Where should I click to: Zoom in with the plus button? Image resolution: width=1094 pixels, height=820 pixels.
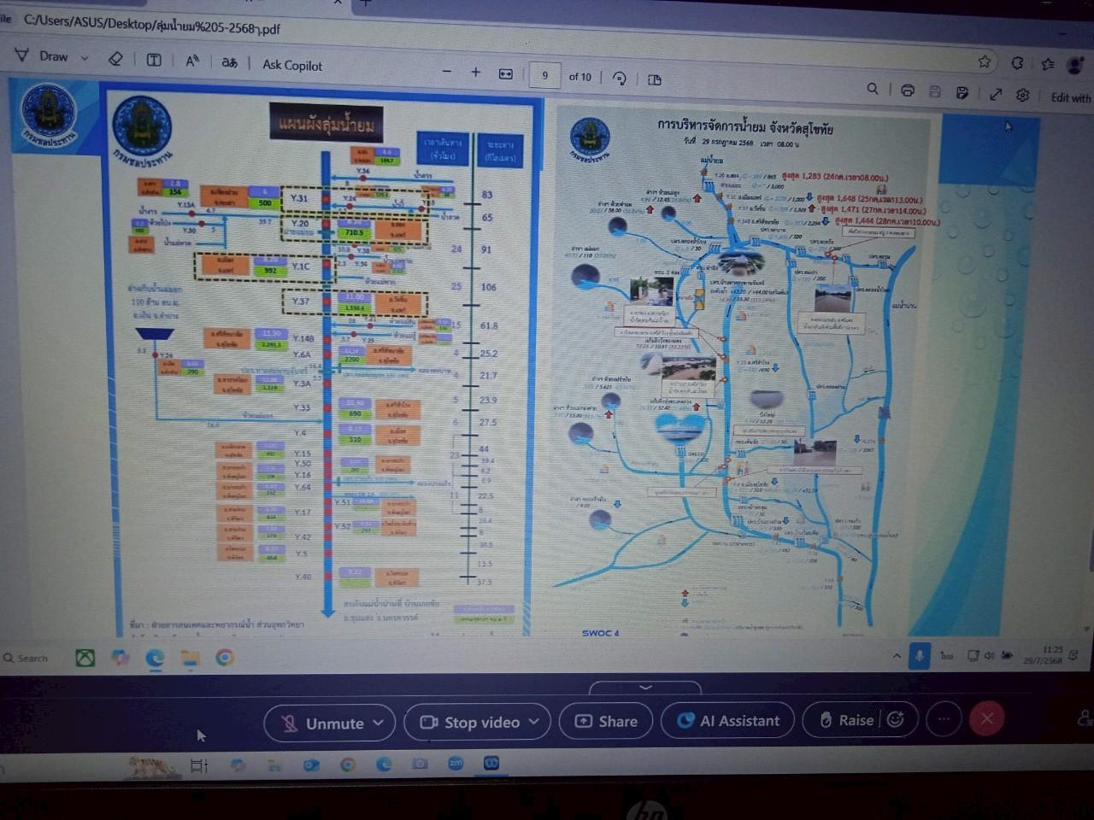475,73
